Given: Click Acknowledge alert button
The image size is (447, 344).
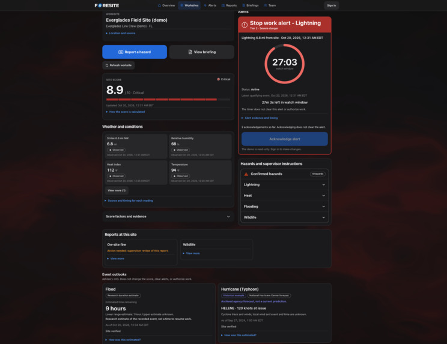Looking at the screenshot, I should (x=285, y=139).
